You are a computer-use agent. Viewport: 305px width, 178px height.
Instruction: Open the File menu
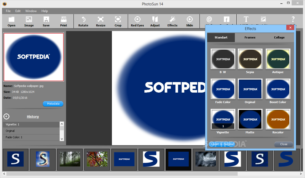8,11
